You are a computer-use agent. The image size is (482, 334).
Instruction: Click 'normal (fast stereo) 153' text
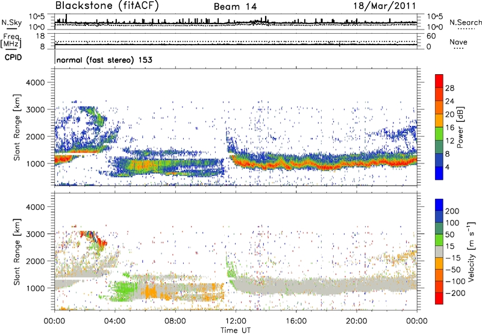(104, 60)
